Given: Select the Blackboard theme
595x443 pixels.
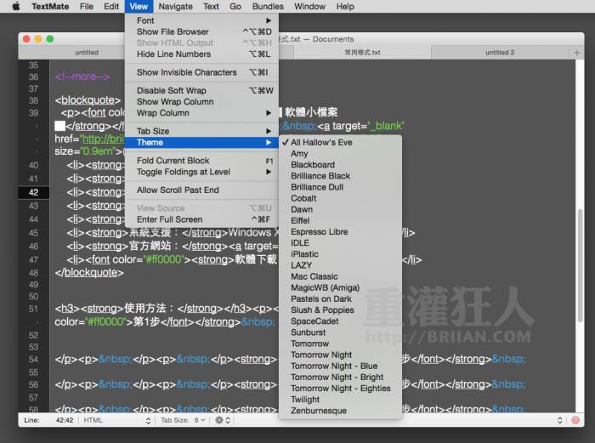Looking at the screenshot, I should [340, 165].
